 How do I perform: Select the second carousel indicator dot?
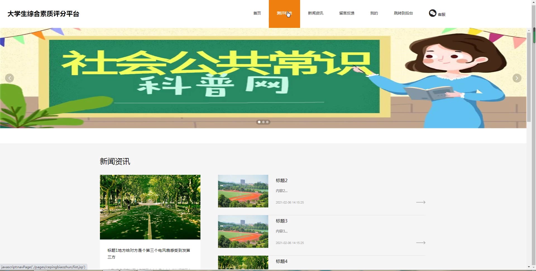[x=263, y=122]
